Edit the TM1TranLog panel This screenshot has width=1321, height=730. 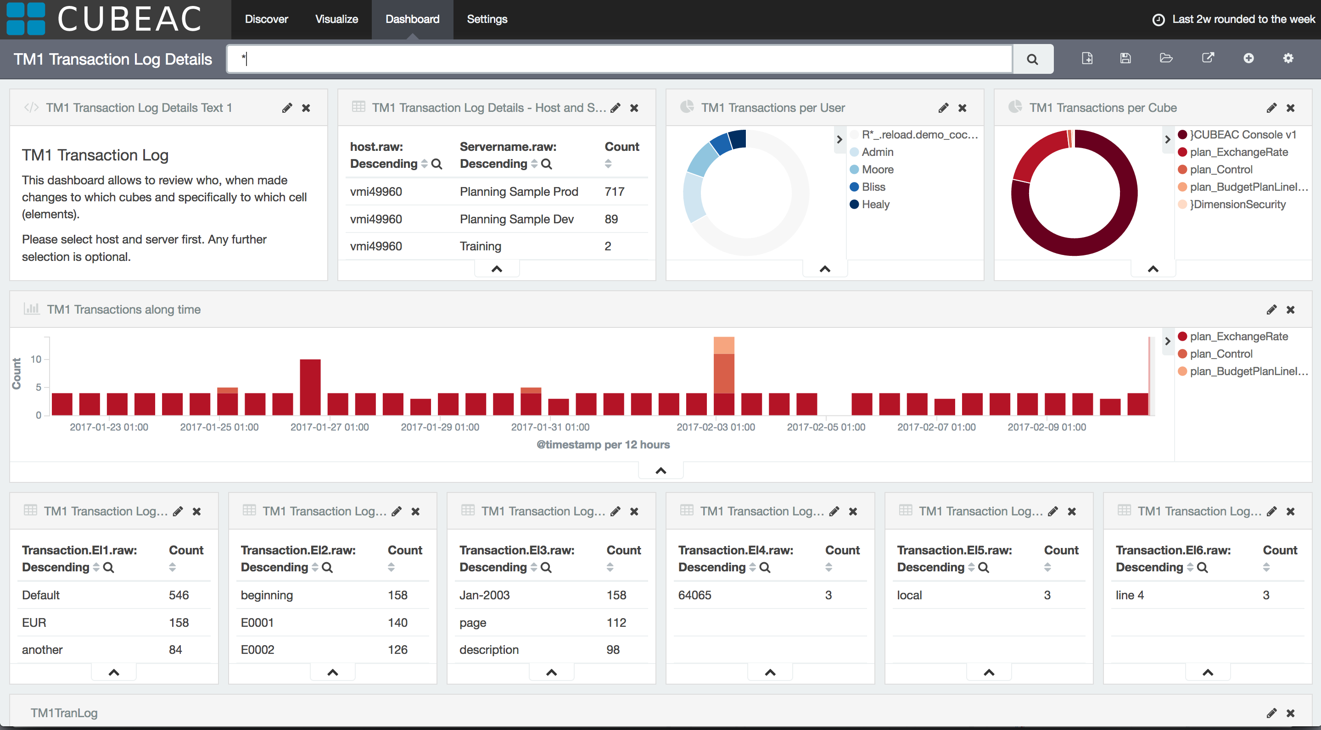click(1272, 713)
